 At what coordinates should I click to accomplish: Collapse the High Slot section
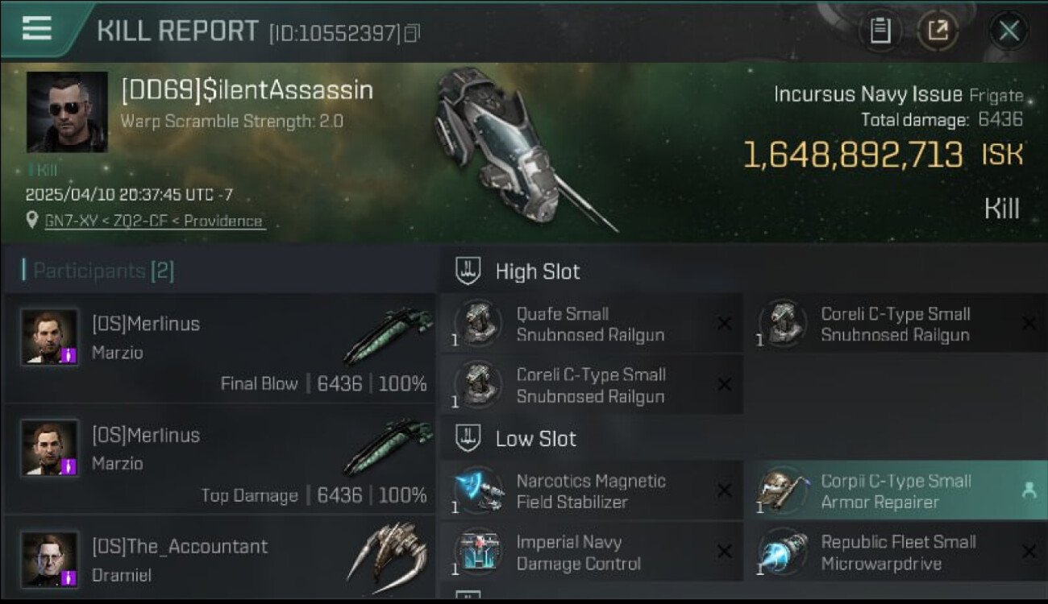(468, 271)
